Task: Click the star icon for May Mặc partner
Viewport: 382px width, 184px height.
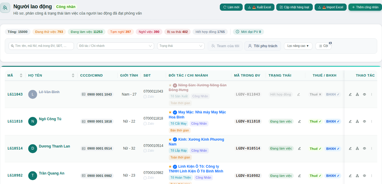Action: pyautogui.click(x=170, y=112)
